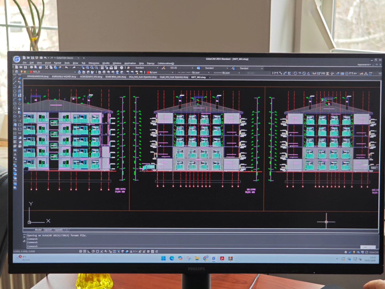The image size is (385, 289).
Task: Switch to the Layout1 tab
Action: [48, 230]
